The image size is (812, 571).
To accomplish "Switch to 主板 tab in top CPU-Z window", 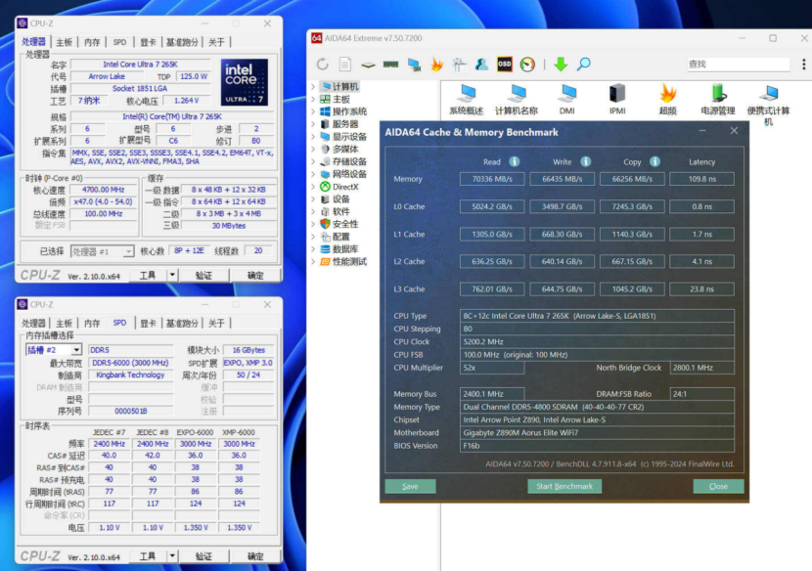I will (65, 42).
